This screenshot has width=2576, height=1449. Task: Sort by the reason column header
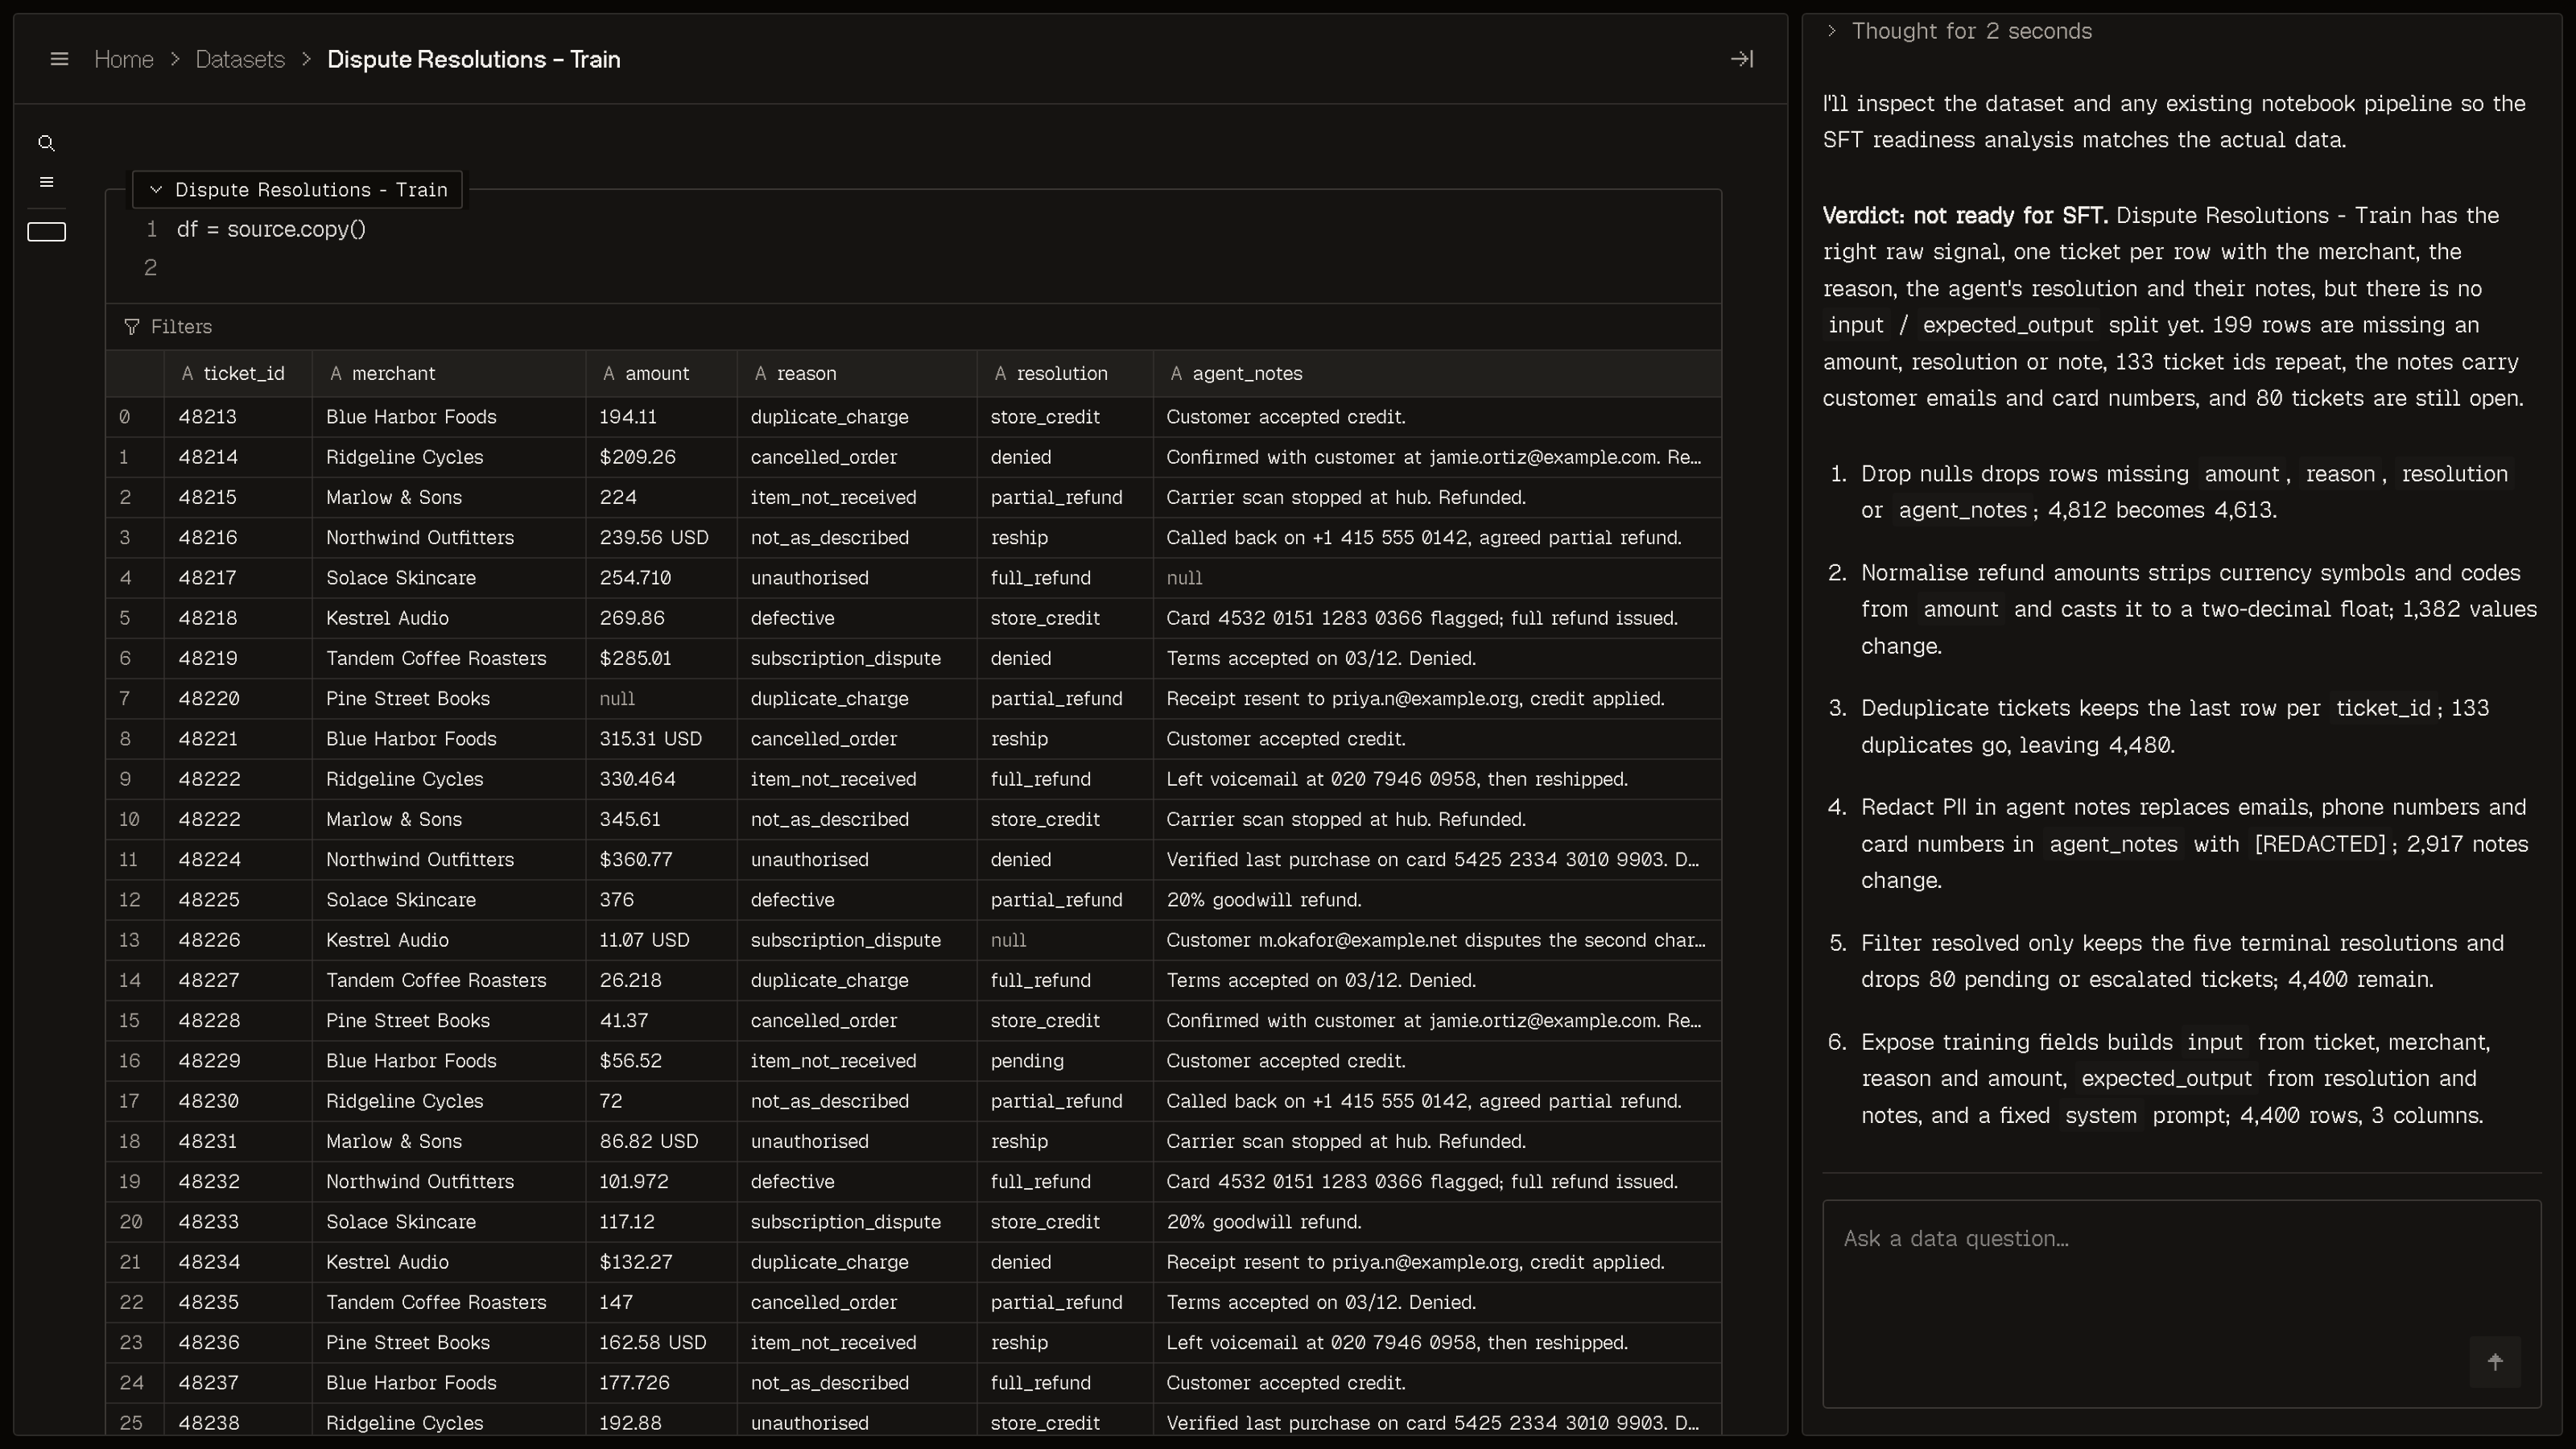tap(857, 374)
